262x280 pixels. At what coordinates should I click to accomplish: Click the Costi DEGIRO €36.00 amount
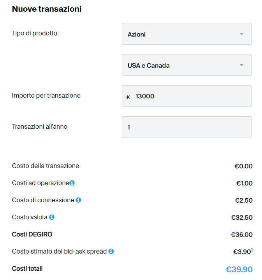(x=241, y=234)
